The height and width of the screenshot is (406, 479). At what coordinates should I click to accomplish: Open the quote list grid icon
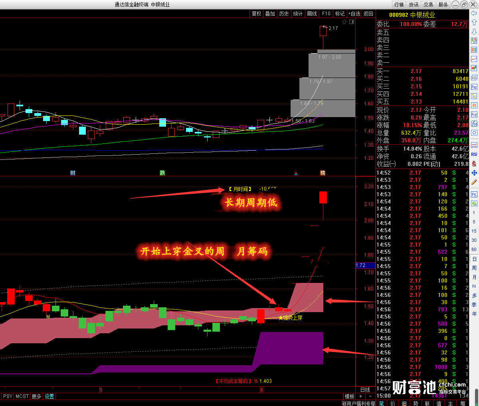(x=474, y=50)
